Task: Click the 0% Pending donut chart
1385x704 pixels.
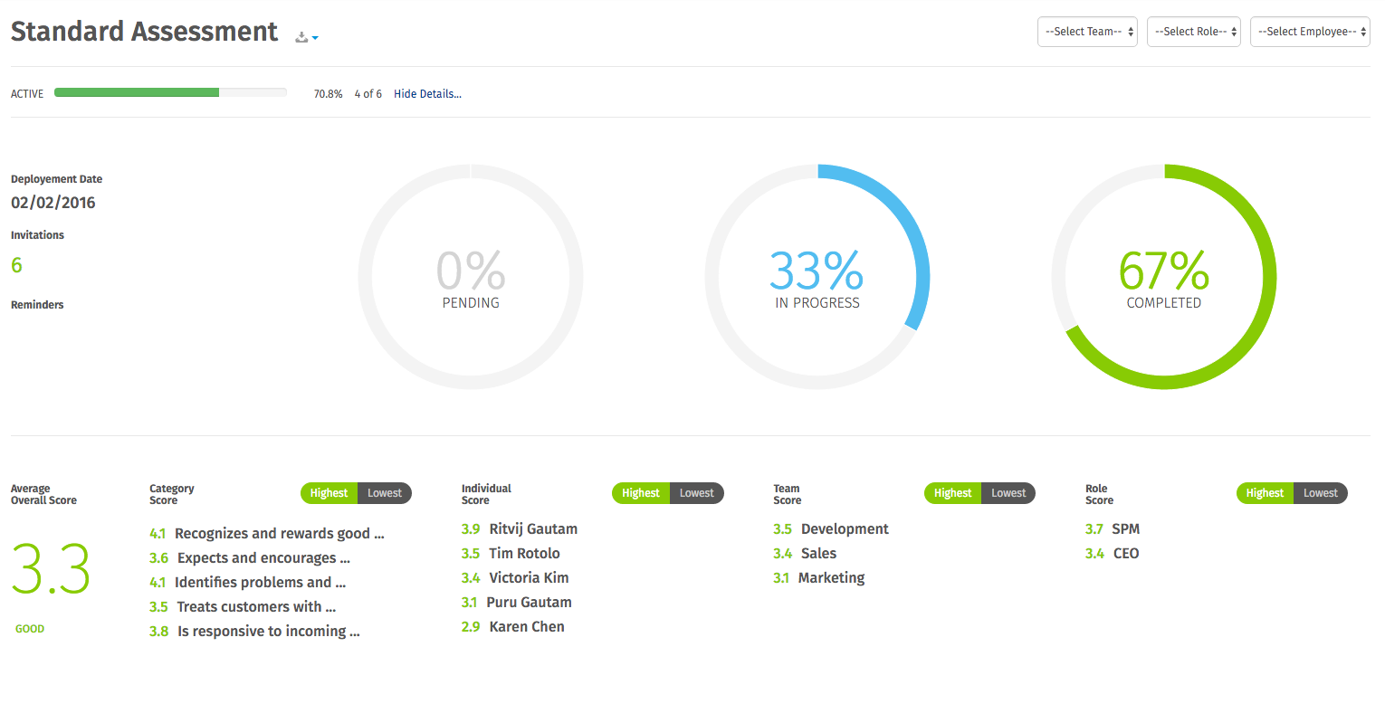Action: pyautogui.click(x=471, y=277)
